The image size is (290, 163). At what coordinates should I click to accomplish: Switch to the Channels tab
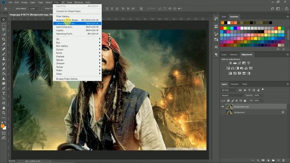pyautogui.click(x=234, y=84)
